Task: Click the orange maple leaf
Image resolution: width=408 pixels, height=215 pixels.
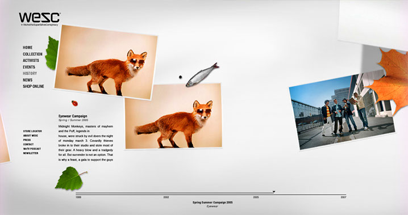Action: point(389,81)
